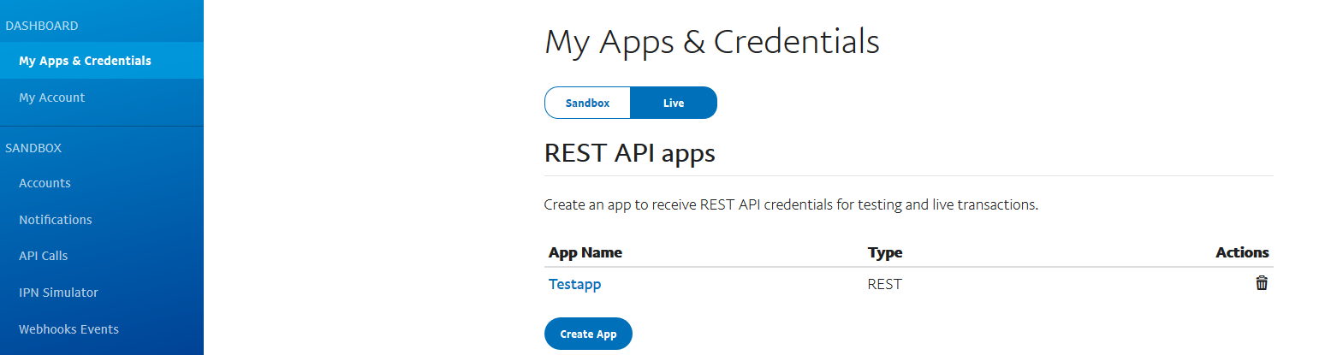
Task: Click the App Name column header
Action: click(585, 252)
